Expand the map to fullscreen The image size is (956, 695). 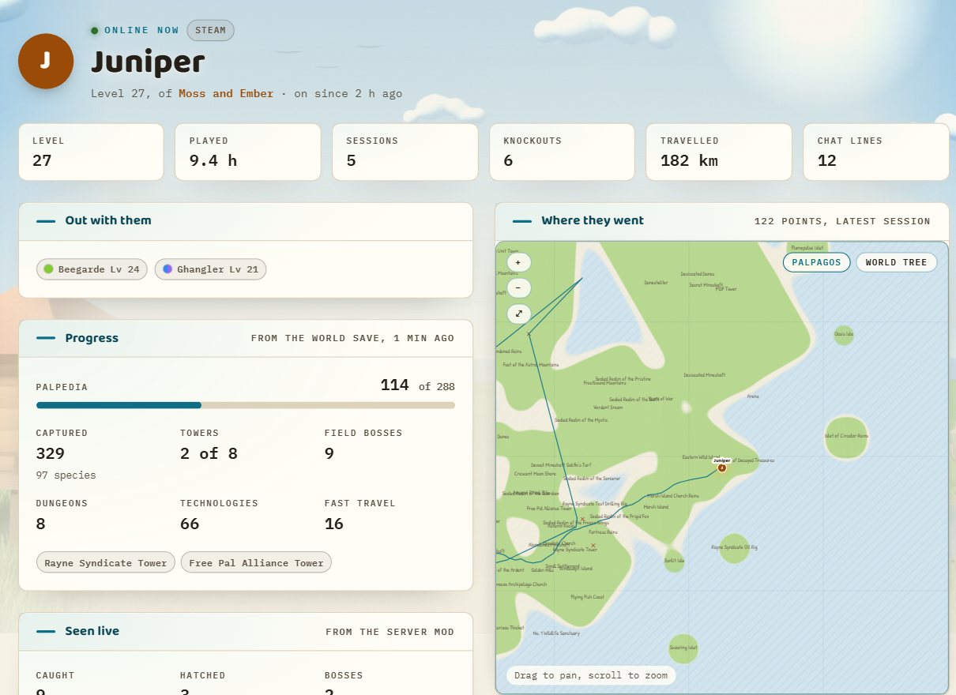tap(518, 314)
